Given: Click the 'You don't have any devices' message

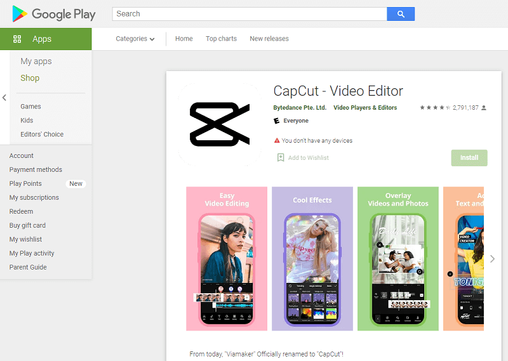Looking at the screenshot, I should tap(317, 140).
